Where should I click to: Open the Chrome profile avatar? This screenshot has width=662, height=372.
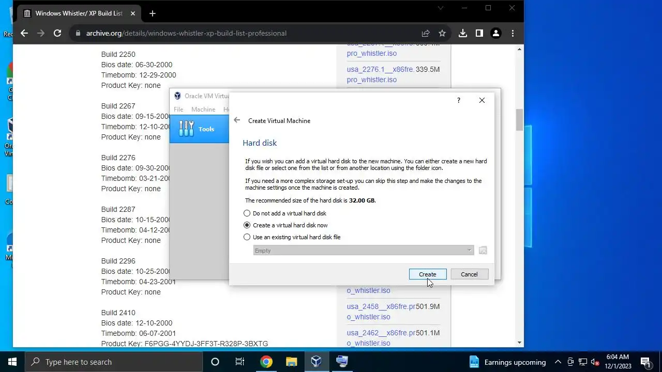coord(496,33)
